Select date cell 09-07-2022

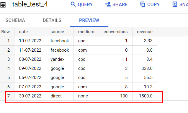point(30,68)
